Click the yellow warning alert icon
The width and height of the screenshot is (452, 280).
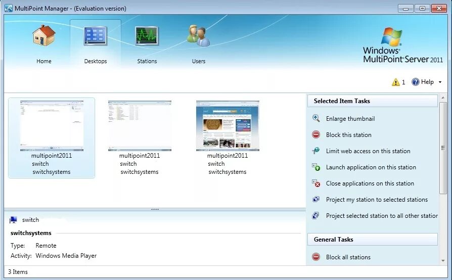(x=395, y=82)
